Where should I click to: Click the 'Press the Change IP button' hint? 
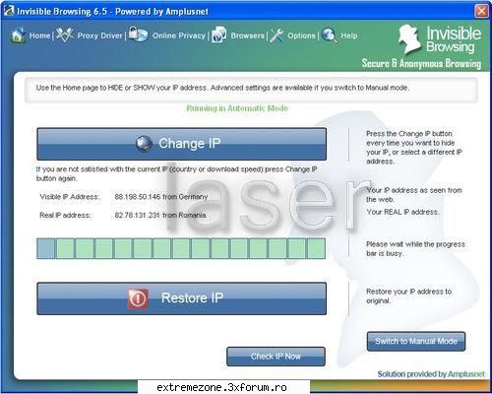tap(414, 148)
